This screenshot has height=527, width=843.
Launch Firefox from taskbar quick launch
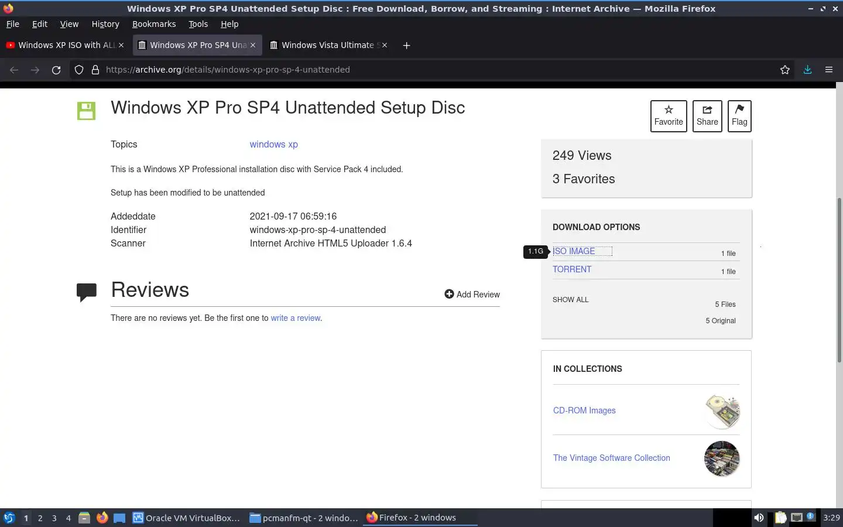point(102,518)
